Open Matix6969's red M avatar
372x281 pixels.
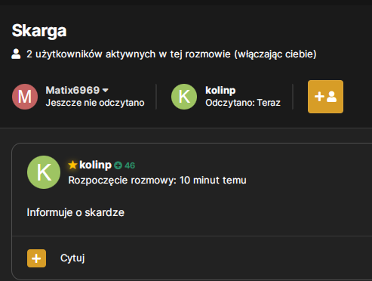[x=25, y=97]
